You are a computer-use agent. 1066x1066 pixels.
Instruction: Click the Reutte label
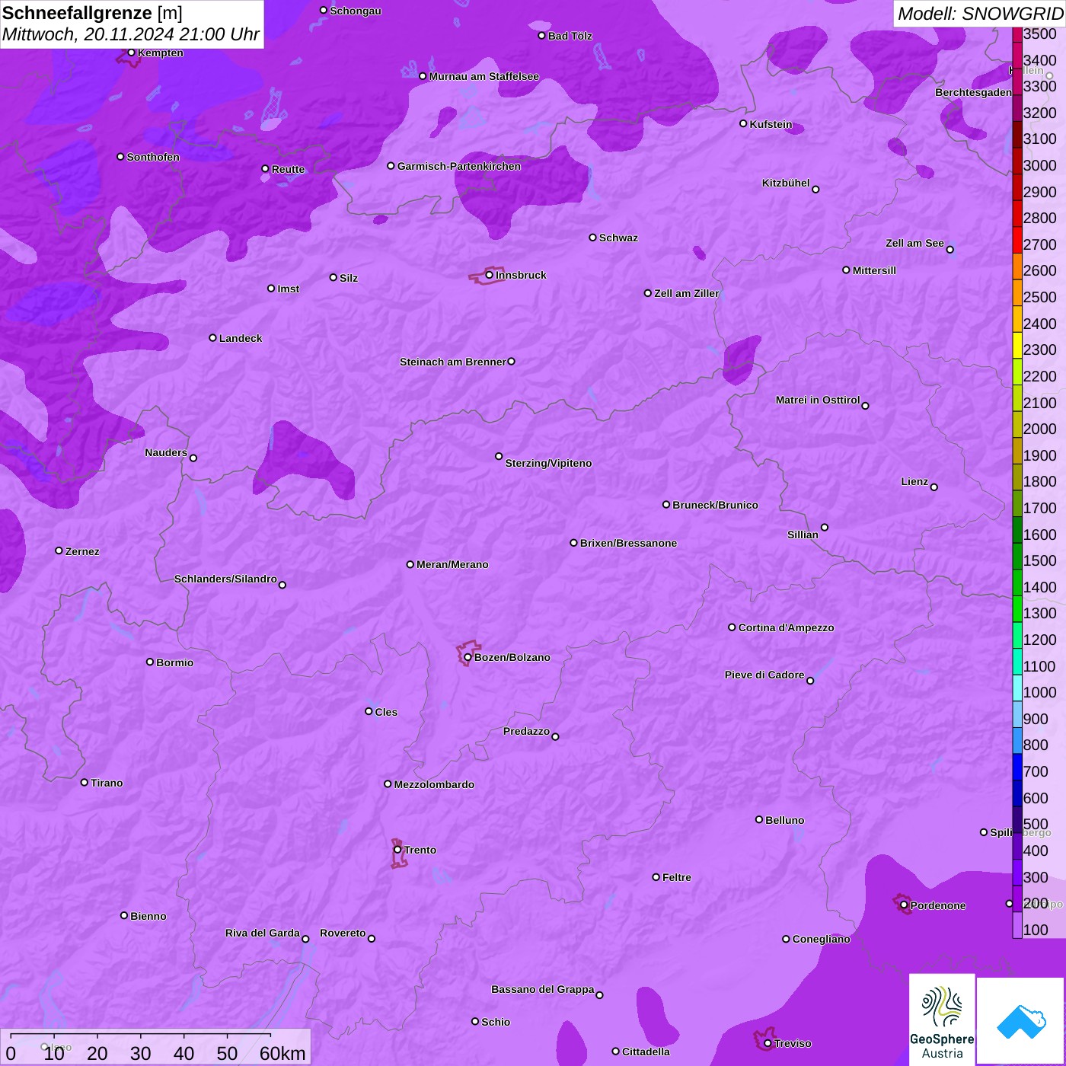click(x=288, y=169)
